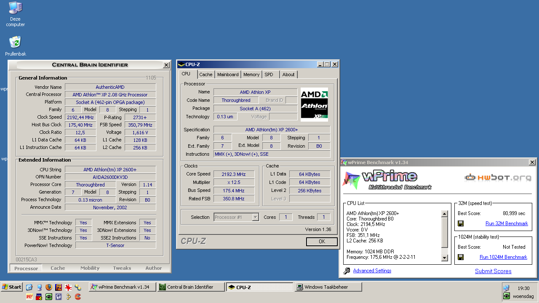This screenshot has height=303, width=539.
Task: Click the Core Speed field in CPU-Z
Action: pos(234,174)
